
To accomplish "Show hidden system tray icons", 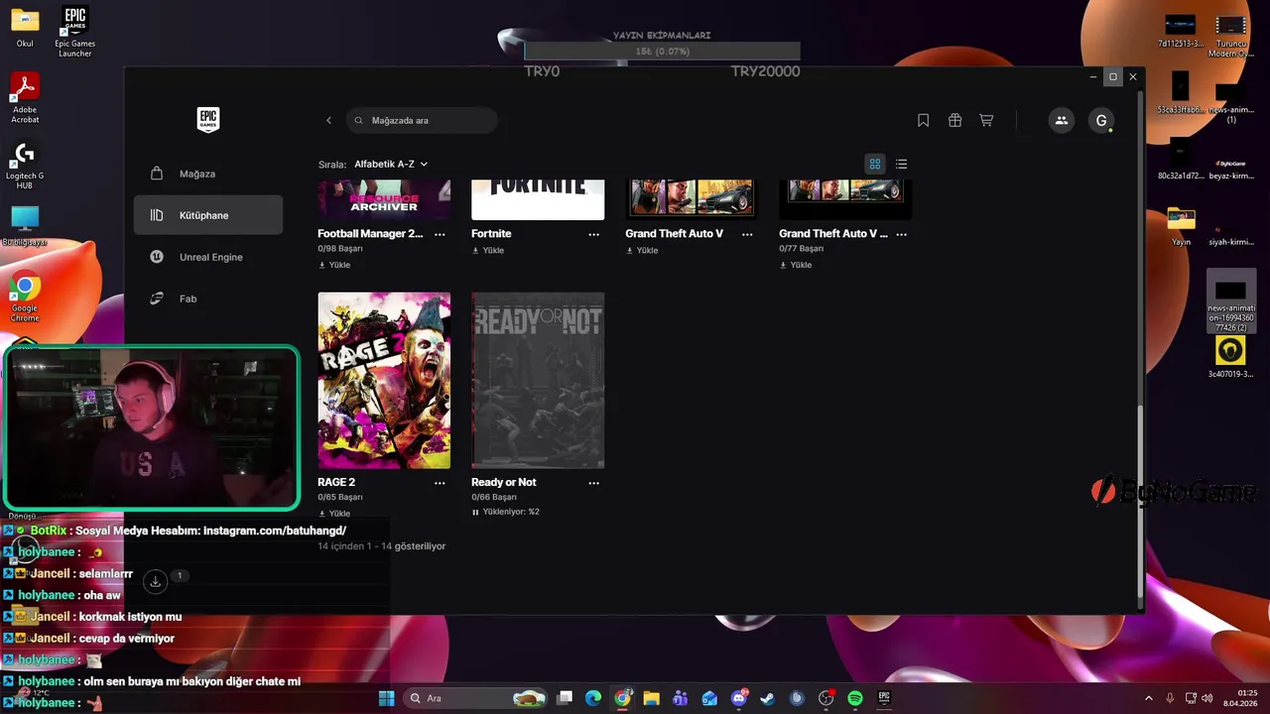I will coord(1149,698).
